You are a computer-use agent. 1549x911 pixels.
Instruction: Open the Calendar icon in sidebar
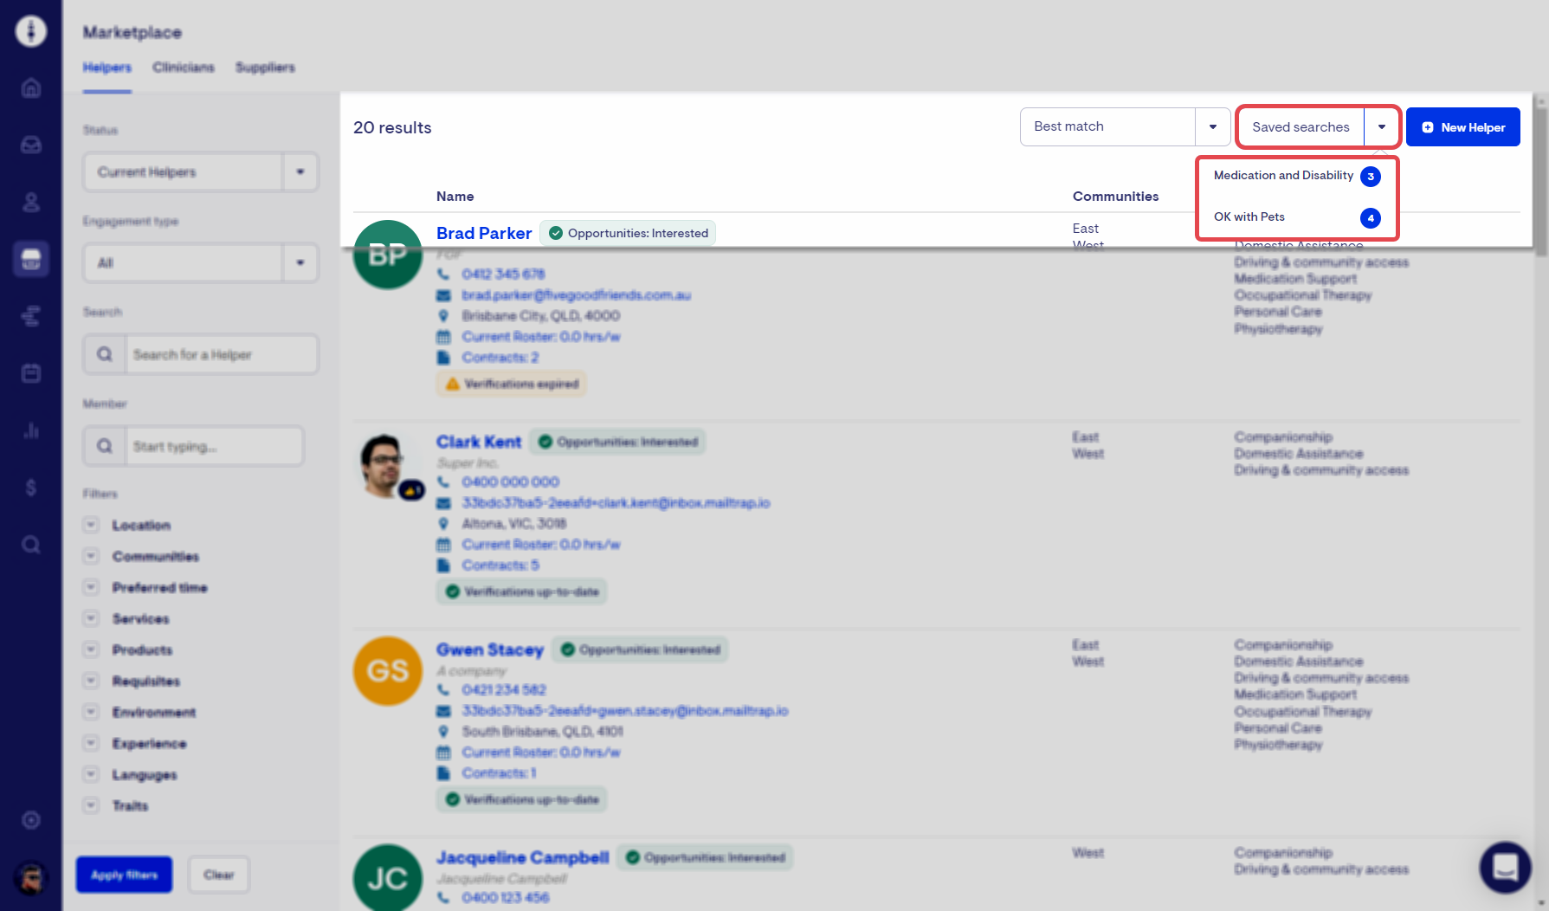coord(31,373)
